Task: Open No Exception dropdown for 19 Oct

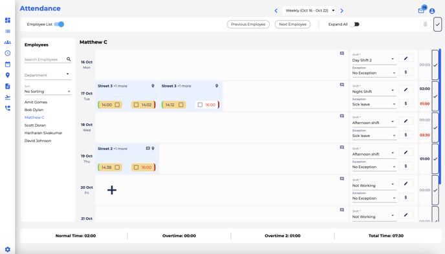Action: (x=374, y=167)
